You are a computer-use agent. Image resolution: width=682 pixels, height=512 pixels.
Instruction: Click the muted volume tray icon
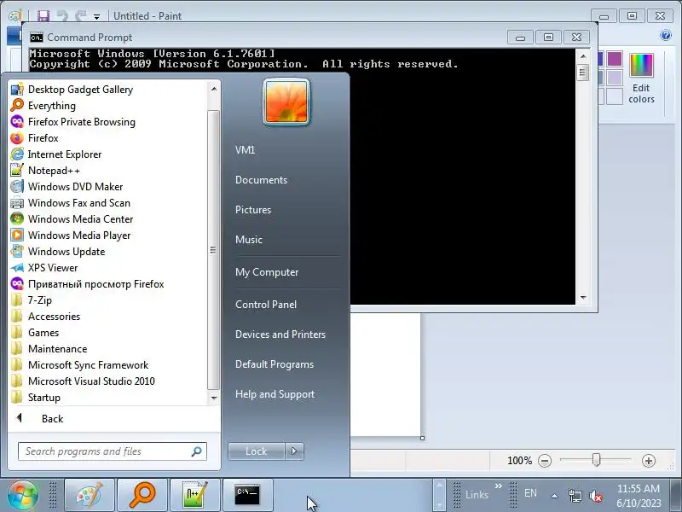[595, 496]
